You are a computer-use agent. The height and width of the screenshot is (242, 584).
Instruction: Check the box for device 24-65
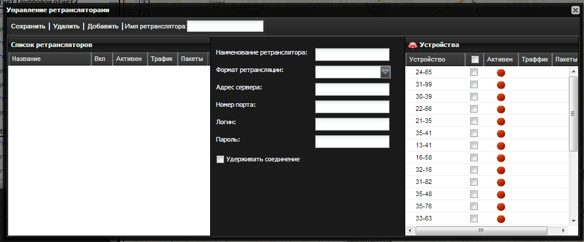[x=474, y=73]
